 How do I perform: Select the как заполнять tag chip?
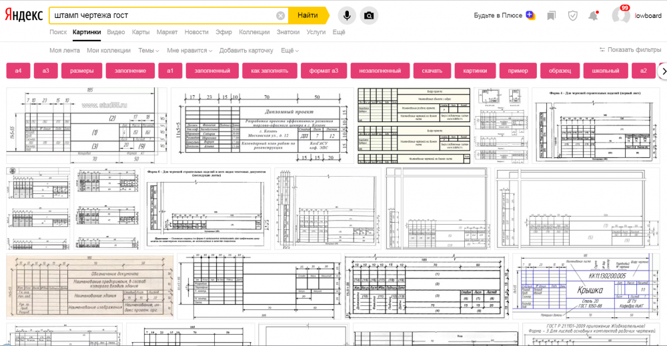269,71
